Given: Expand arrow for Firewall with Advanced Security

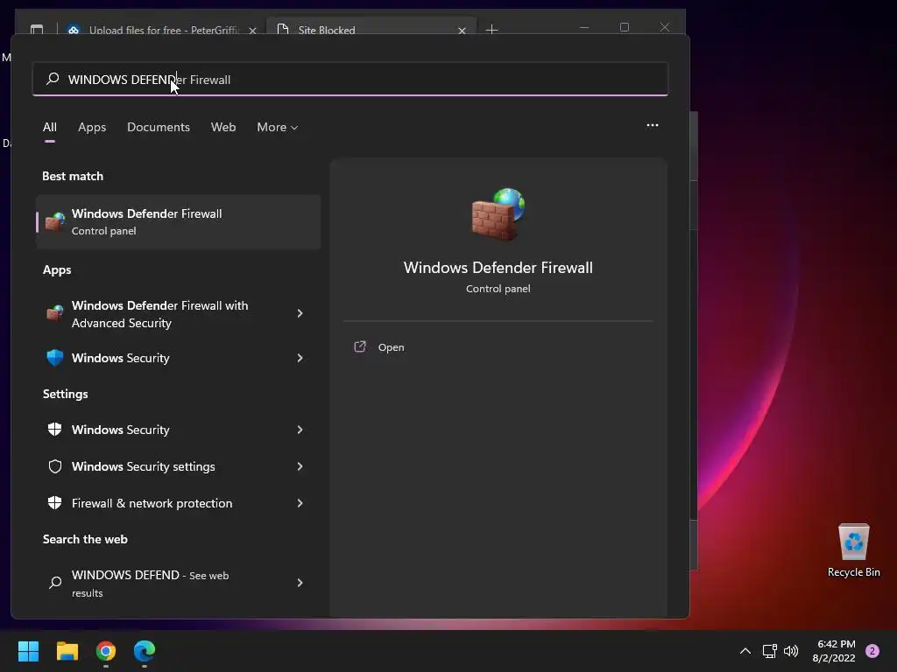Looking at the screenshot, I should pos(300,313).
